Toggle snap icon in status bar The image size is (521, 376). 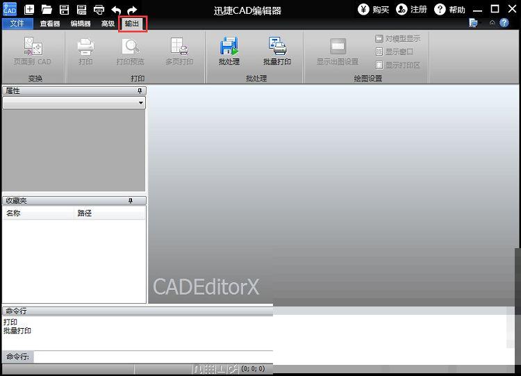(198, 368)
